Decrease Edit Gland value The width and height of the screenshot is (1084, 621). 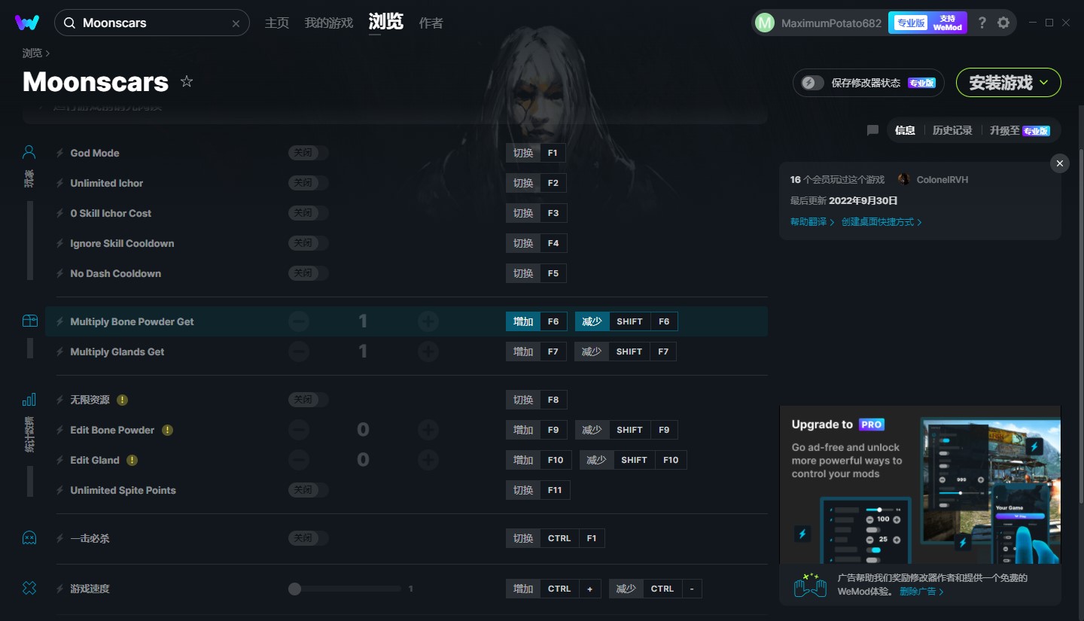coord(299,460)
